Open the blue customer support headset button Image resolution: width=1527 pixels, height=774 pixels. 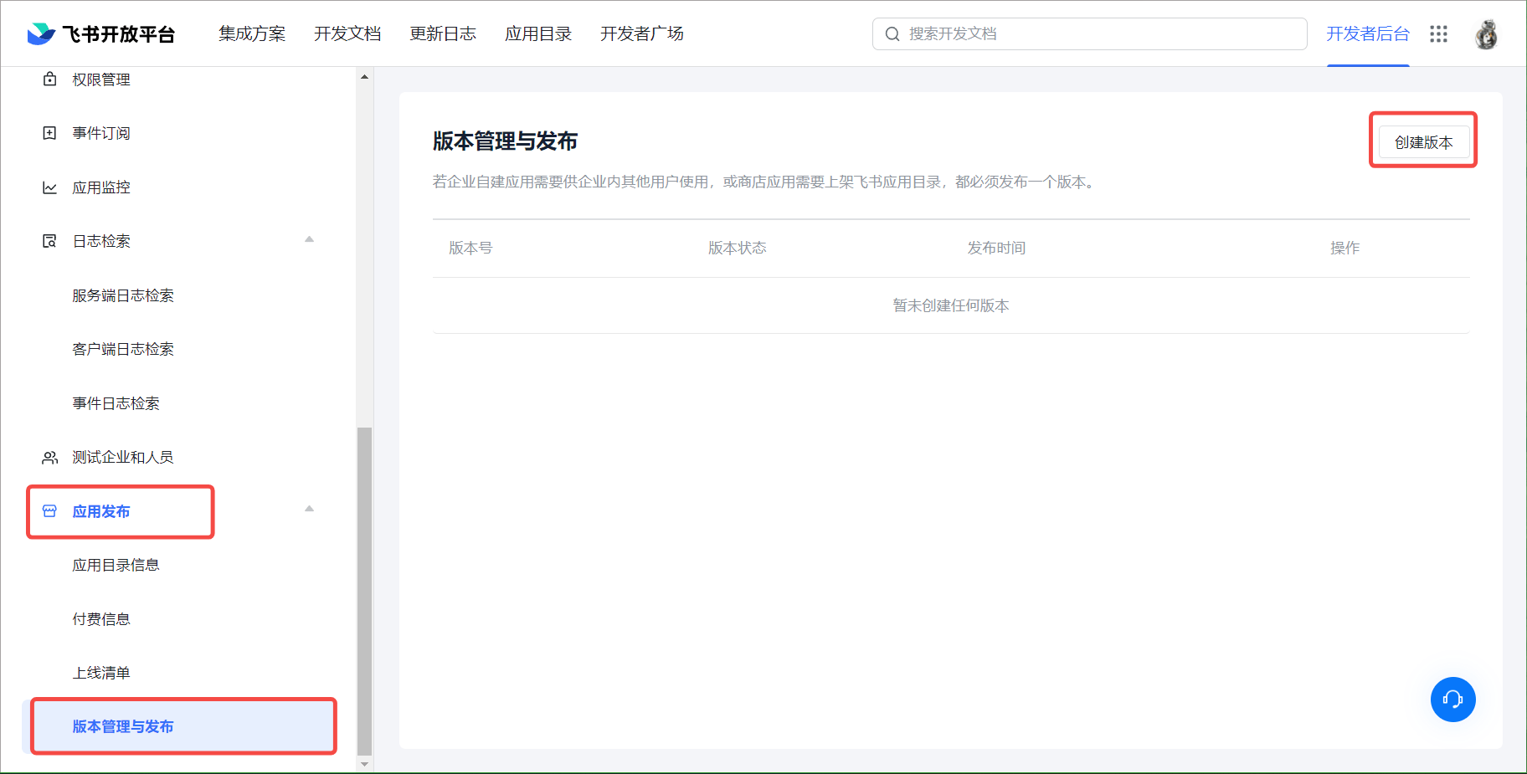click(x=1452, y=699)
